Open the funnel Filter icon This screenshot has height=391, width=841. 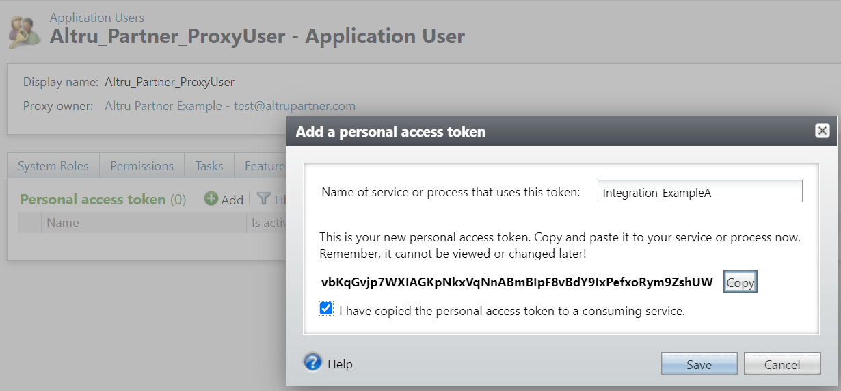(263, 199)
